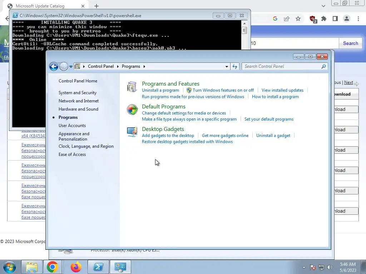Image resolution: width=366 pixels, height=274 pixels.
Task: Toggle Chrome side panel icon
Action: click(335, 19)
